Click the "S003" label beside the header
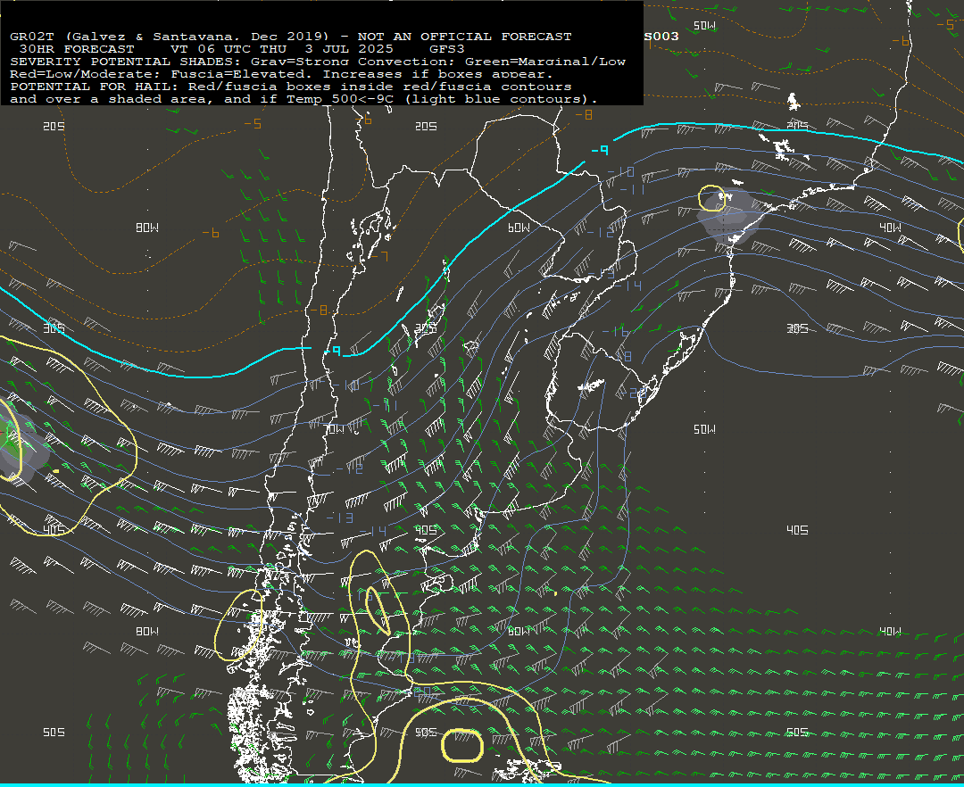The height and width of the screenshot is (787, 964). click(x=661, y=37)
